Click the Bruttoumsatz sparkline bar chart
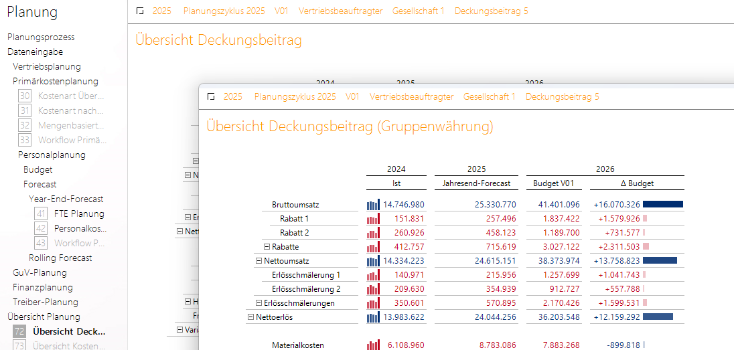 (373, 204)
